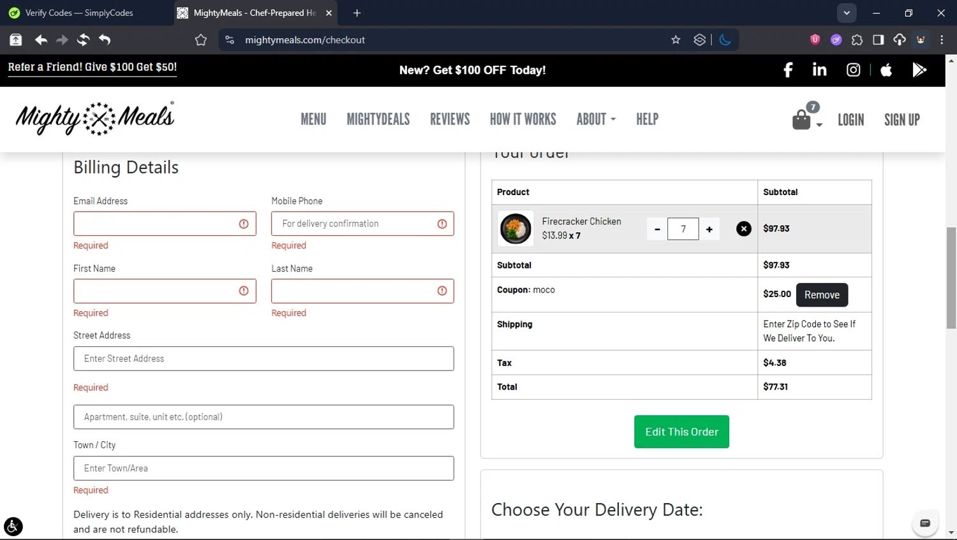This screenshot has width=957, height=540.
Task: Click the Total value $77.31
Action: 775,386
